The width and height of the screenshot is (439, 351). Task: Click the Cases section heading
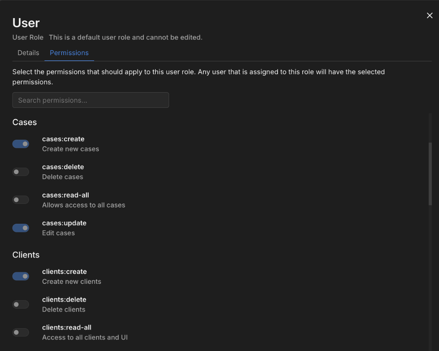pyautogui.click(x=25, y=122)
